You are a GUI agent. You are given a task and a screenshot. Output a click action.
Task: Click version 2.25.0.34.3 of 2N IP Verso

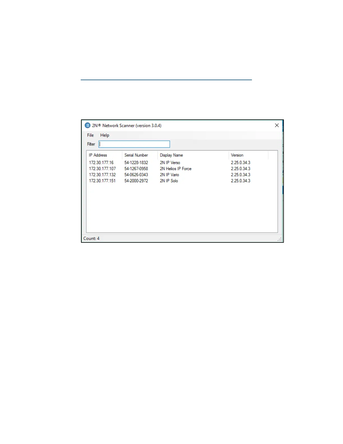tap(240, 163)
